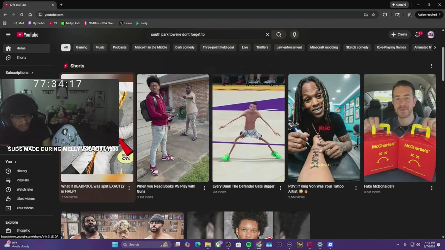The width and height of the screenshot is (445, 250).
Task: Show more chips with right arrow
Action: [435, 47]
